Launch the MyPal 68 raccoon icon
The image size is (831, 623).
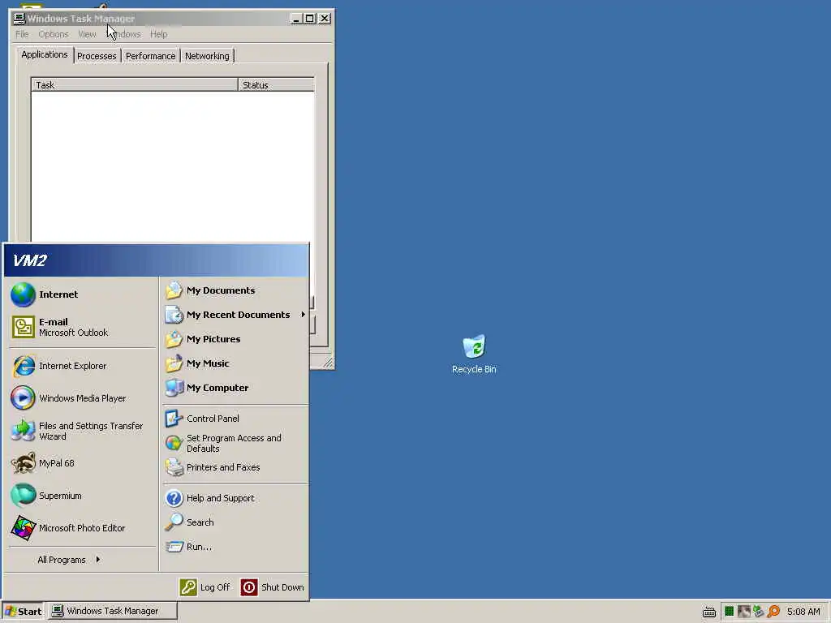23,463
